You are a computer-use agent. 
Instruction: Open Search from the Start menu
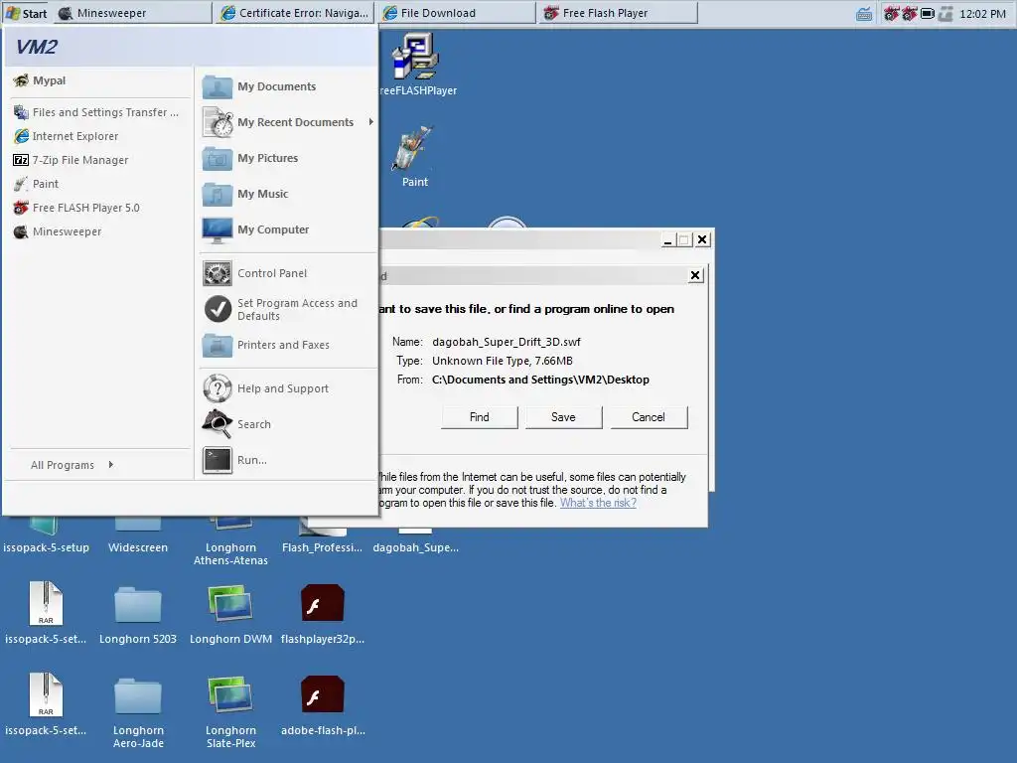coord(236,423)
